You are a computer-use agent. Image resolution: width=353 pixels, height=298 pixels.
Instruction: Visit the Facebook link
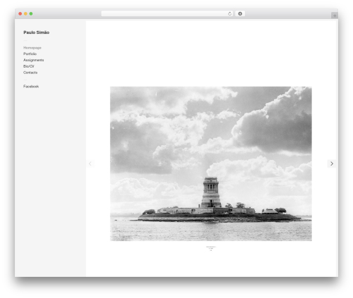coord(31,87)
